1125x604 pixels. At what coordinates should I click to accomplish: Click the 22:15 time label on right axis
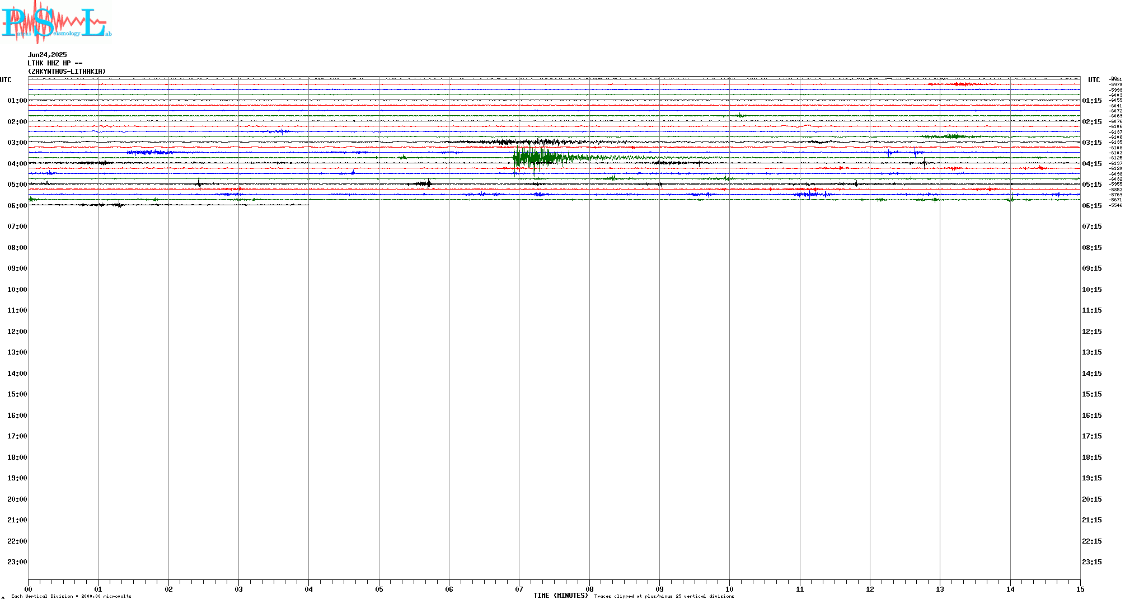[1092, 541]
